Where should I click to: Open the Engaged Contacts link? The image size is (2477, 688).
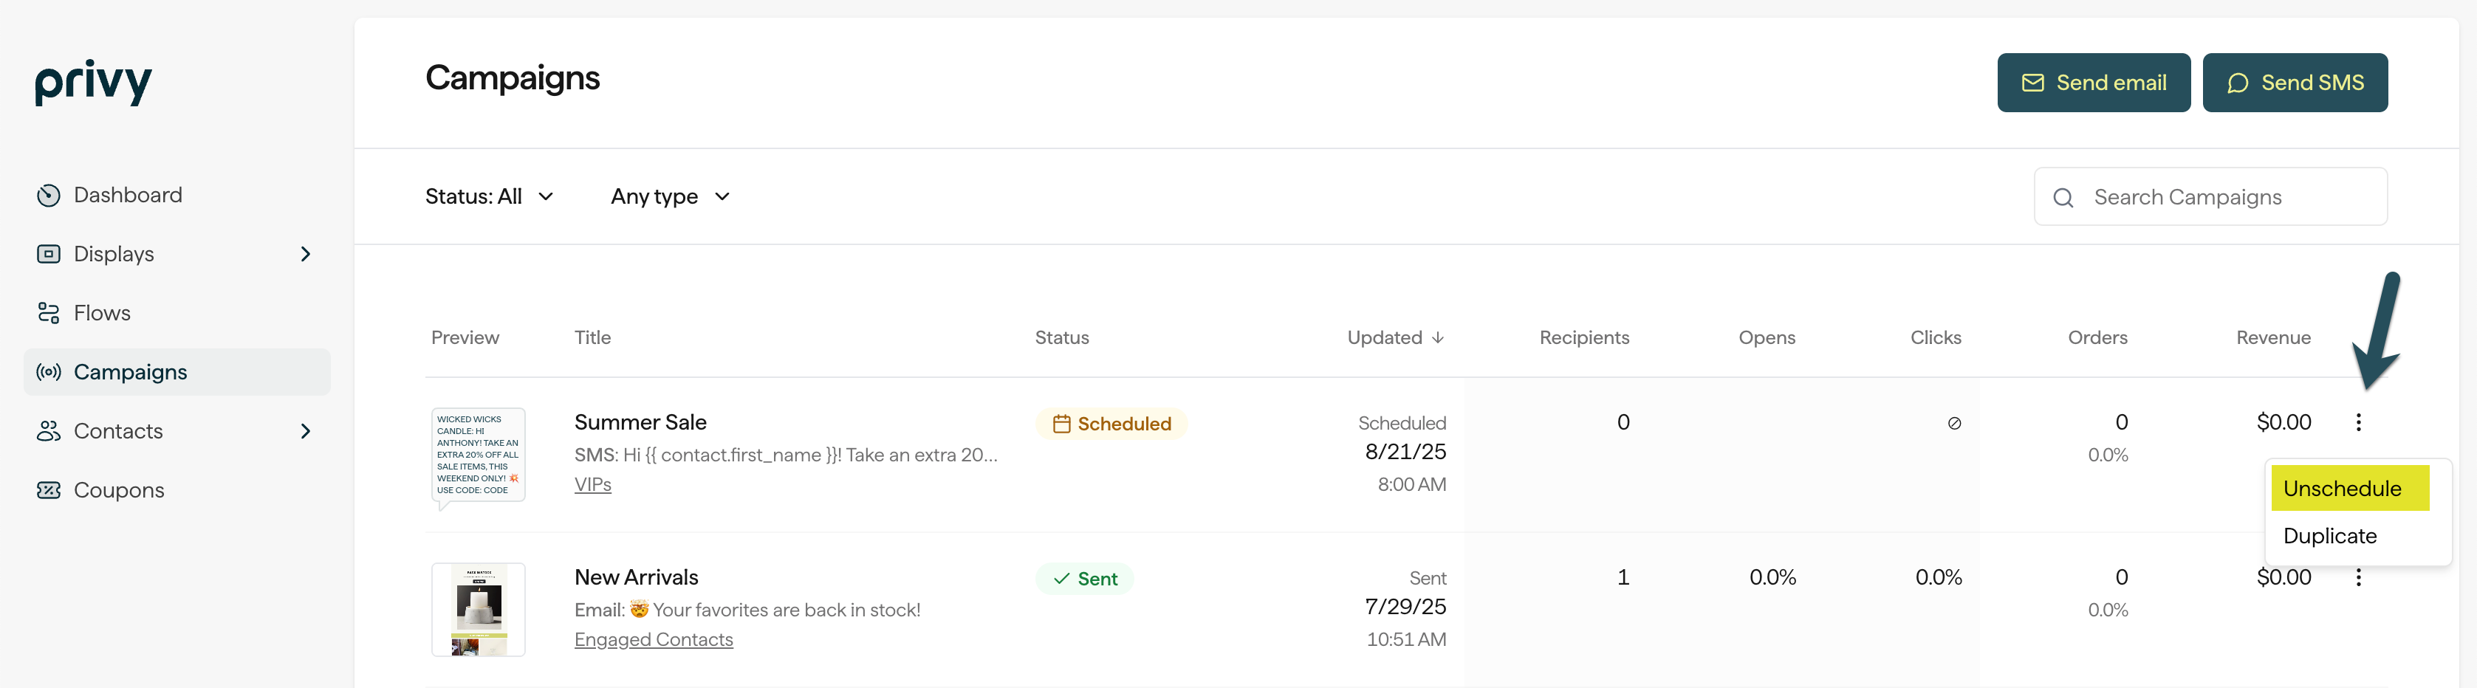coord(653,640)
